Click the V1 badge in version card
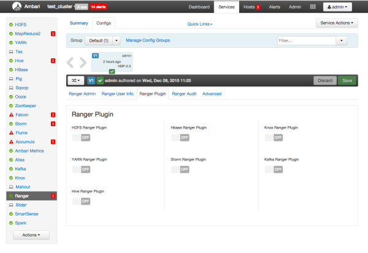This screenshot has height=253, width=368. click(95, 56)
